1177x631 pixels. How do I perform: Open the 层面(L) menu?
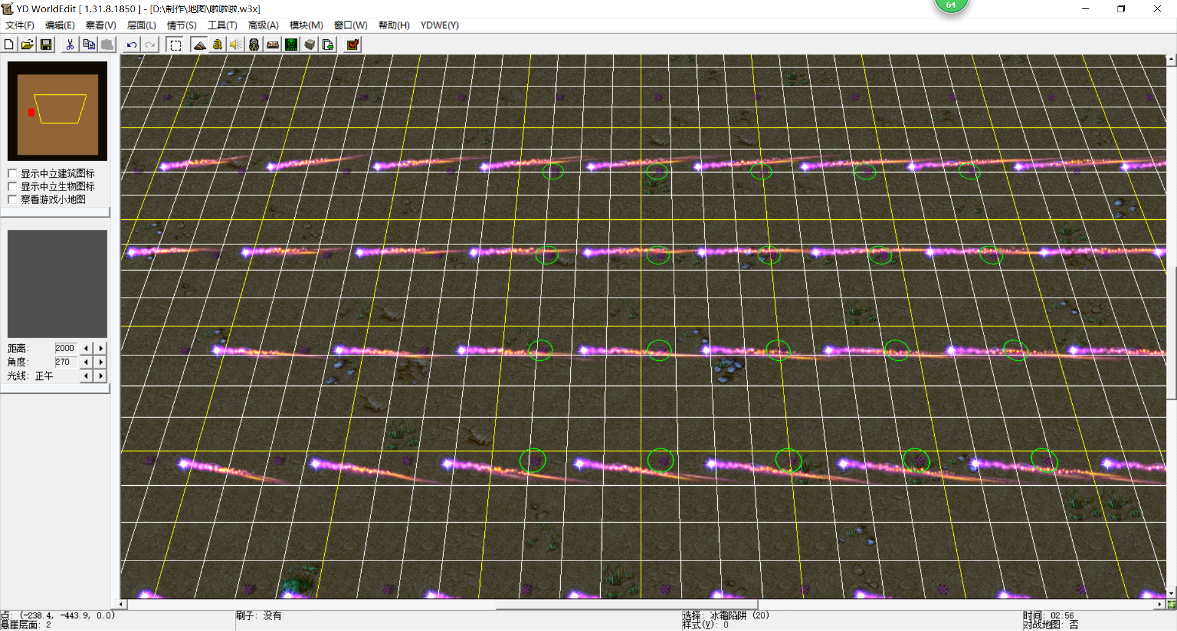point(141,25)
